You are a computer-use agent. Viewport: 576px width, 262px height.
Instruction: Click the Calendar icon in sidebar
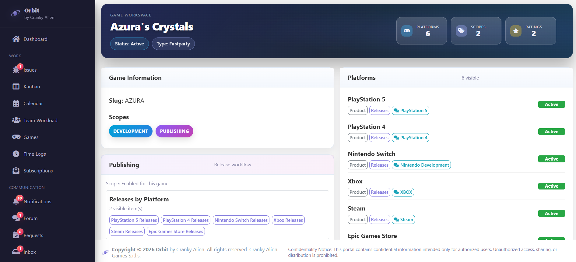(16, 103)
